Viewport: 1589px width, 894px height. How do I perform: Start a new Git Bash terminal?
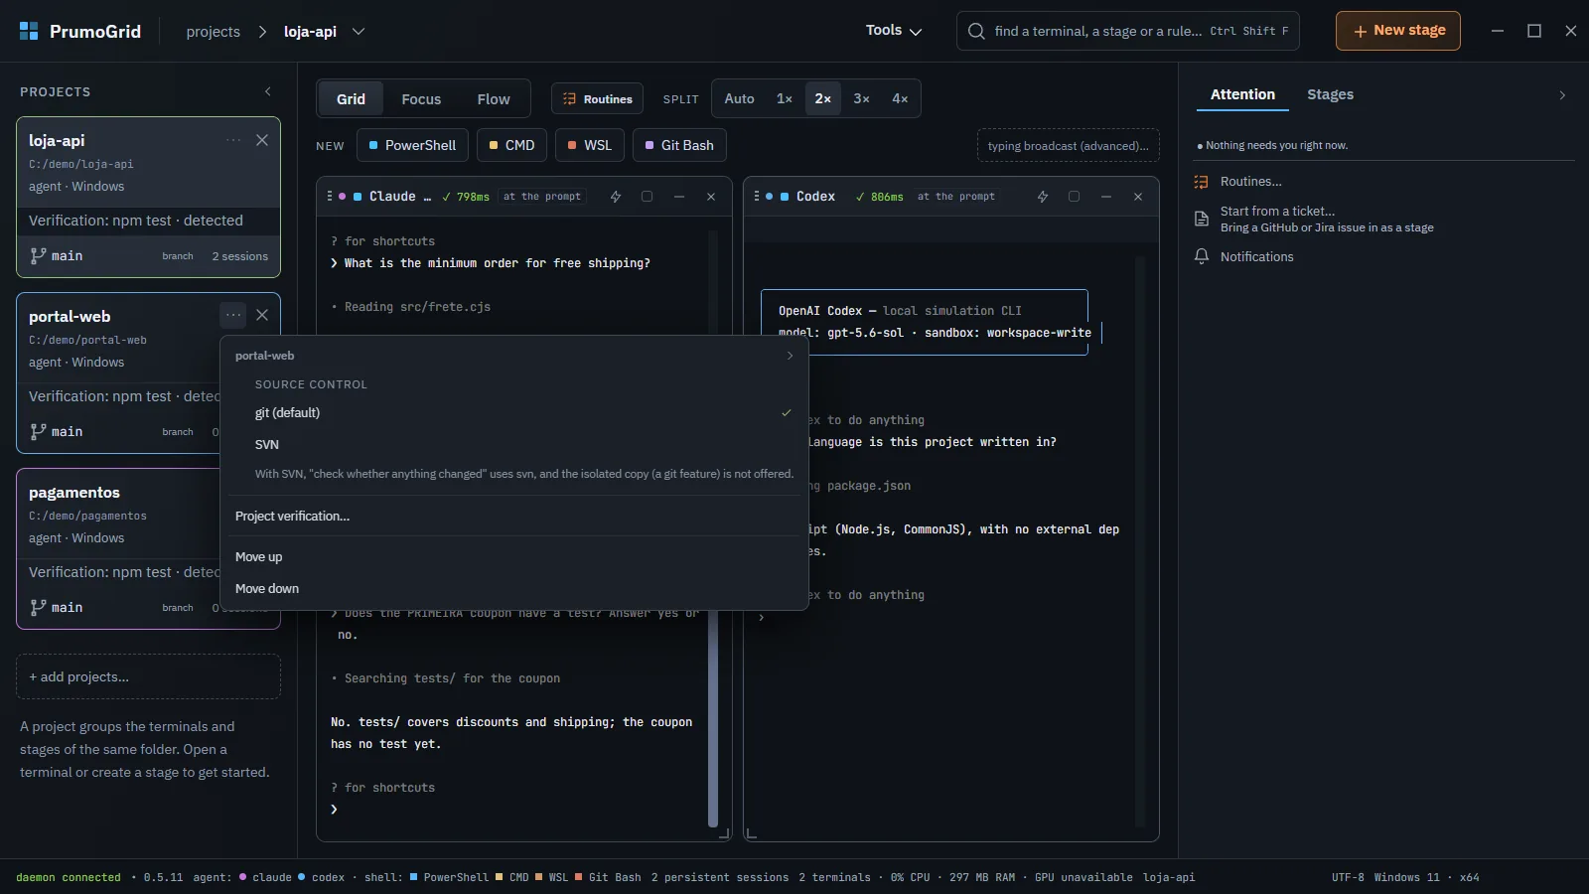(680, 145)
